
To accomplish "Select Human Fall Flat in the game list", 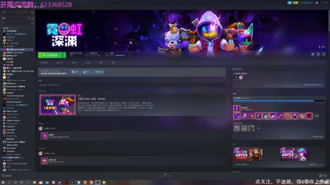I will click(x=18, y=170).
